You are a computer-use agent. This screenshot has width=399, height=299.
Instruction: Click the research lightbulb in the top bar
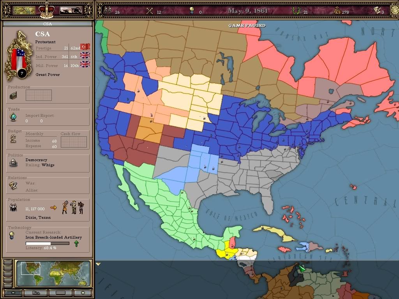pyautogui.click(x=191, y=12)
